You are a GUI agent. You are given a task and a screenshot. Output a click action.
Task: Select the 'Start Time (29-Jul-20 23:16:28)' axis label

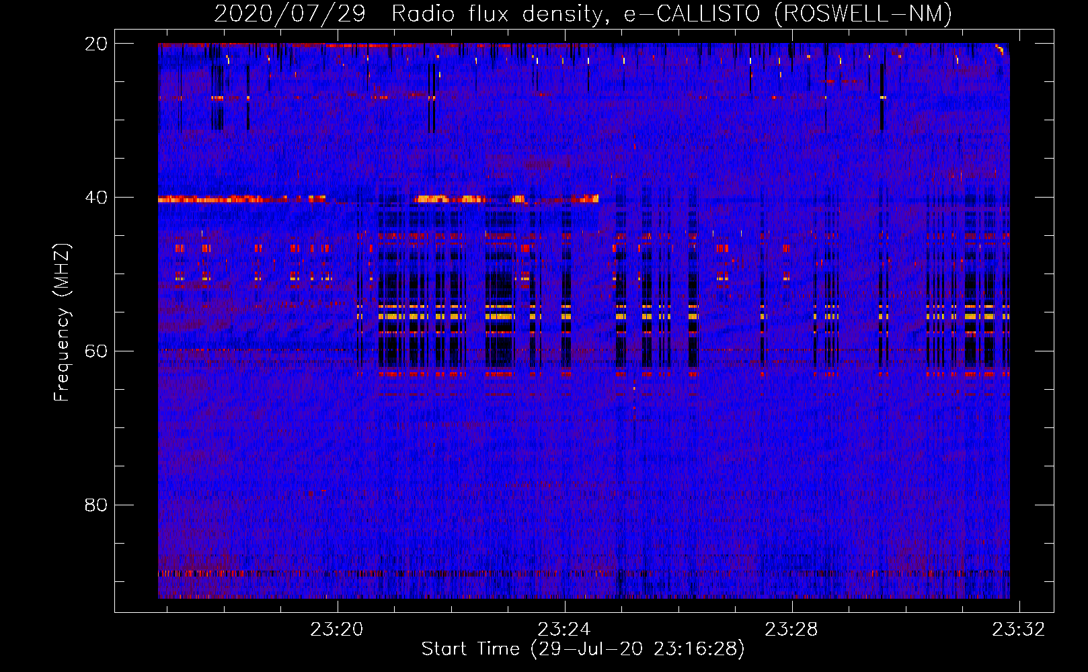pos(583,649)
